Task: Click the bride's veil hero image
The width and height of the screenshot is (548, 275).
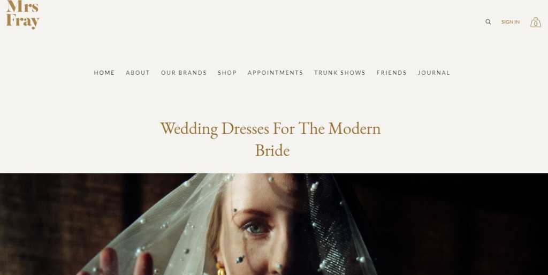Action: tap(274, 224)
